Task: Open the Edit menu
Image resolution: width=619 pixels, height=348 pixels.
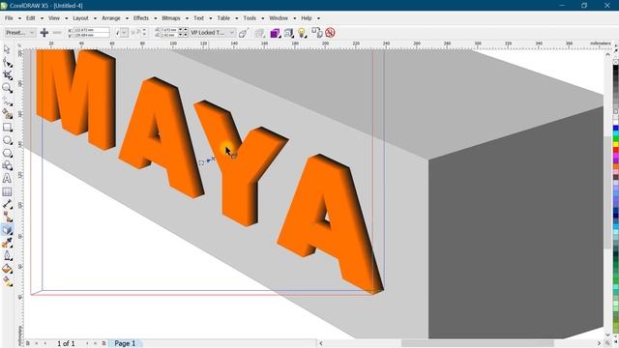Action: 30,18
